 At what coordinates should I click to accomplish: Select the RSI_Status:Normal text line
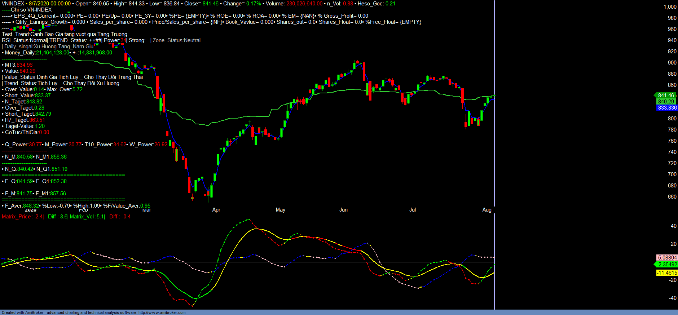pyautogui.click(x=25, y=40)
